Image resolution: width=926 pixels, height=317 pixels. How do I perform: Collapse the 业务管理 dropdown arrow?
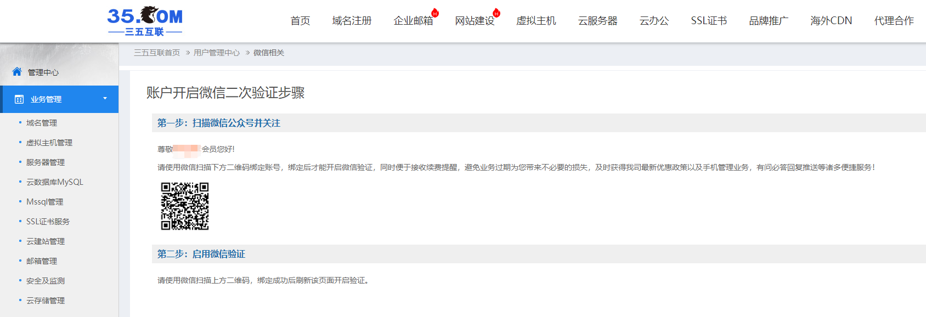pos(105,99)
